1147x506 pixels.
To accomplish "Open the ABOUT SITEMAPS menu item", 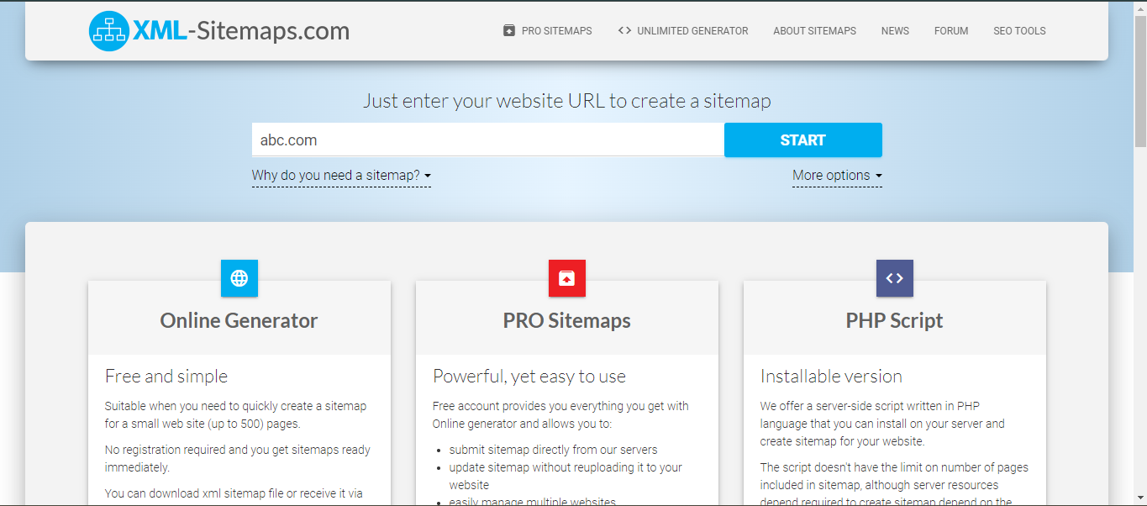I will point(814,30).
